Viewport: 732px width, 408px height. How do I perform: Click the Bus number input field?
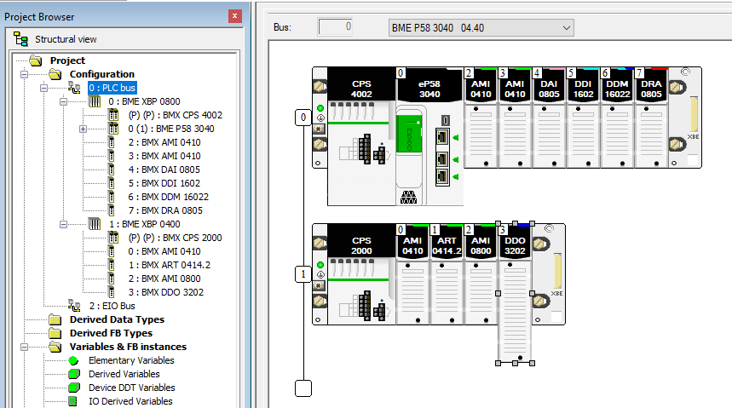click(x=335, y=28)
